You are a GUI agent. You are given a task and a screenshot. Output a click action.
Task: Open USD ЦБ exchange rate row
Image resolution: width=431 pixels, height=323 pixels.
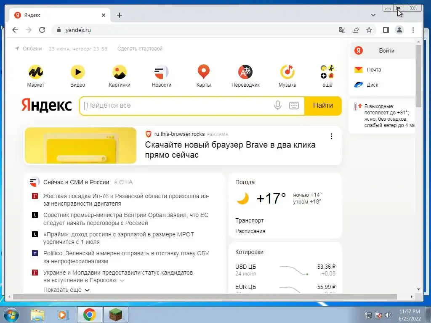[x=285, y=270]
